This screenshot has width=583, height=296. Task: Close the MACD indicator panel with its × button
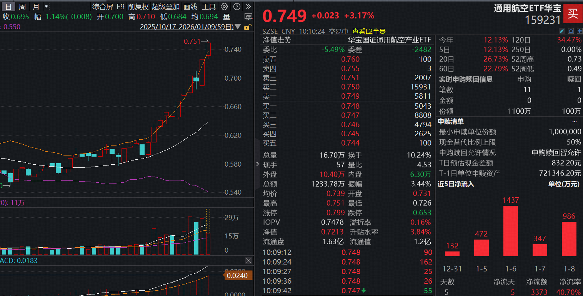pos(248,260)
